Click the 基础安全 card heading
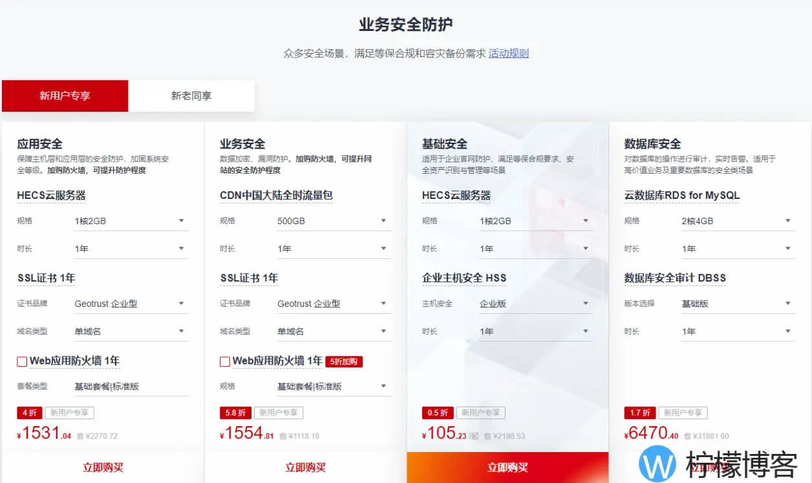Screen dimensions: 812x483 click(x=445, y=144)
